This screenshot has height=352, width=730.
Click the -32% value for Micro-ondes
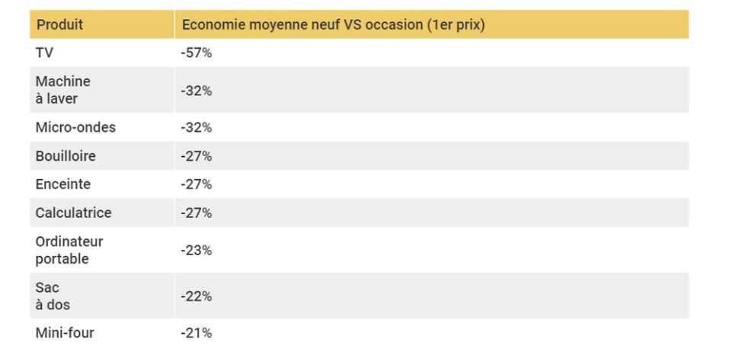point(196,127)
